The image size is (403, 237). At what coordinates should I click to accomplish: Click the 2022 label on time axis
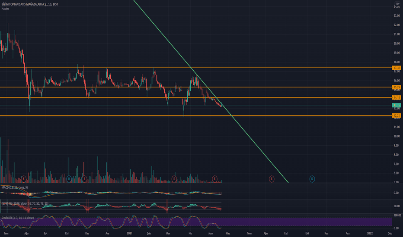(x=370, y=234)
